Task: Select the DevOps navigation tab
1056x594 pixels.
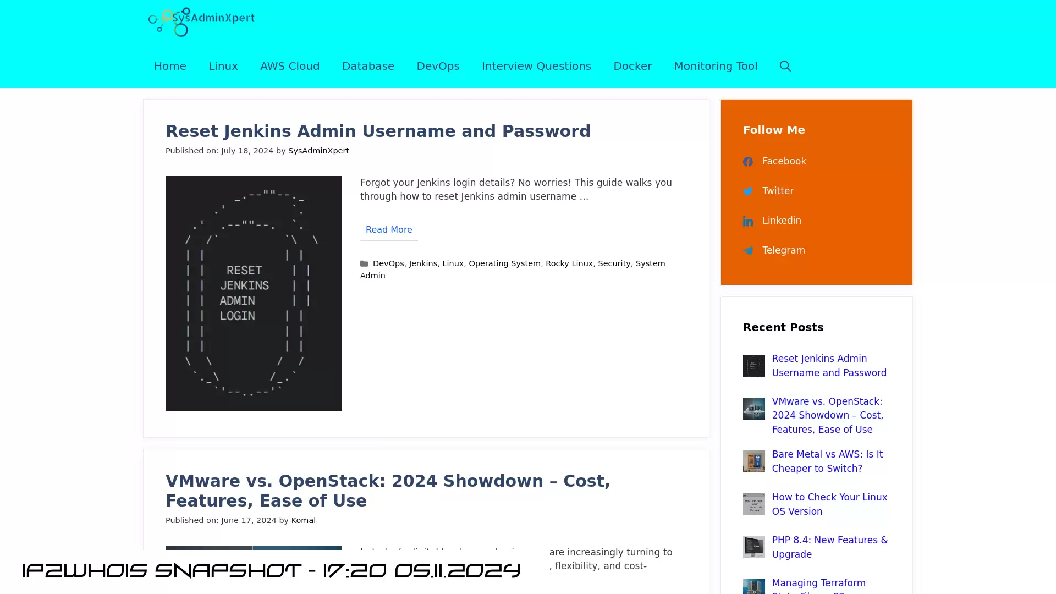Action: [x=438, y=66]
